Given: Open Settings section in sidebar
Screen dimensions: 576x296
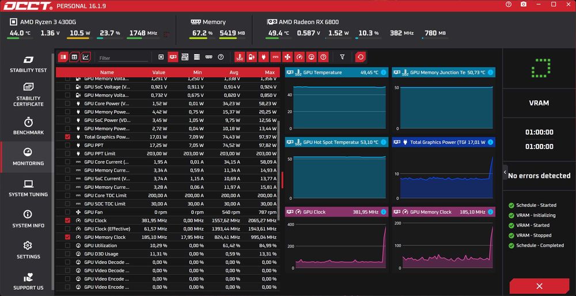Looking at the screenshot, I should click(28, 251).
